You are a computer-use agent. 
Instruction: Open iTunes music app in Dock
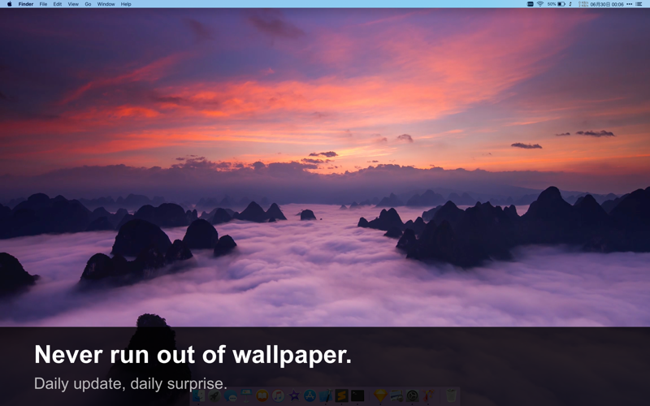coord(278,396)
